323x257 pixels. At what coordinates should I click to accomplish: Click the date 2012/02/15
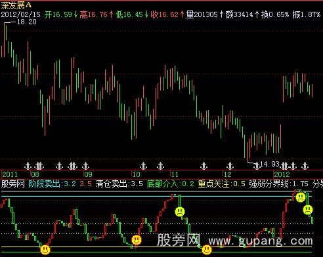(x=21, y=14)
